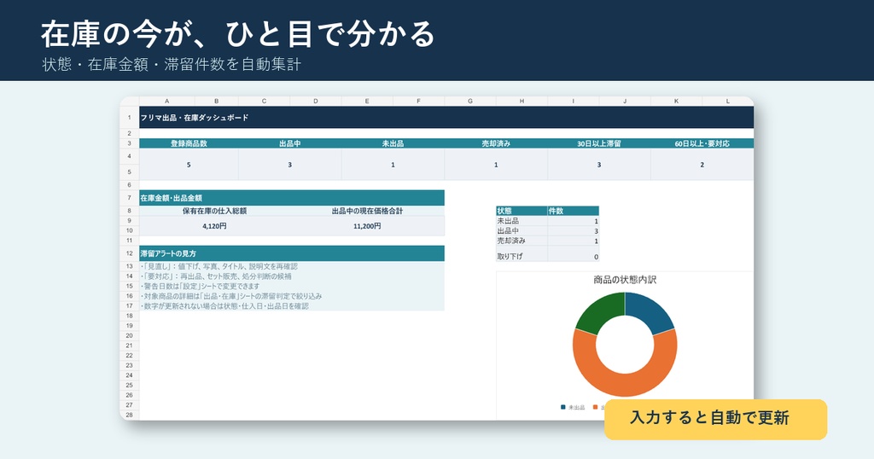Screen dimensions: 874x459
Task: Select column header C
Action: pos(265,101)
